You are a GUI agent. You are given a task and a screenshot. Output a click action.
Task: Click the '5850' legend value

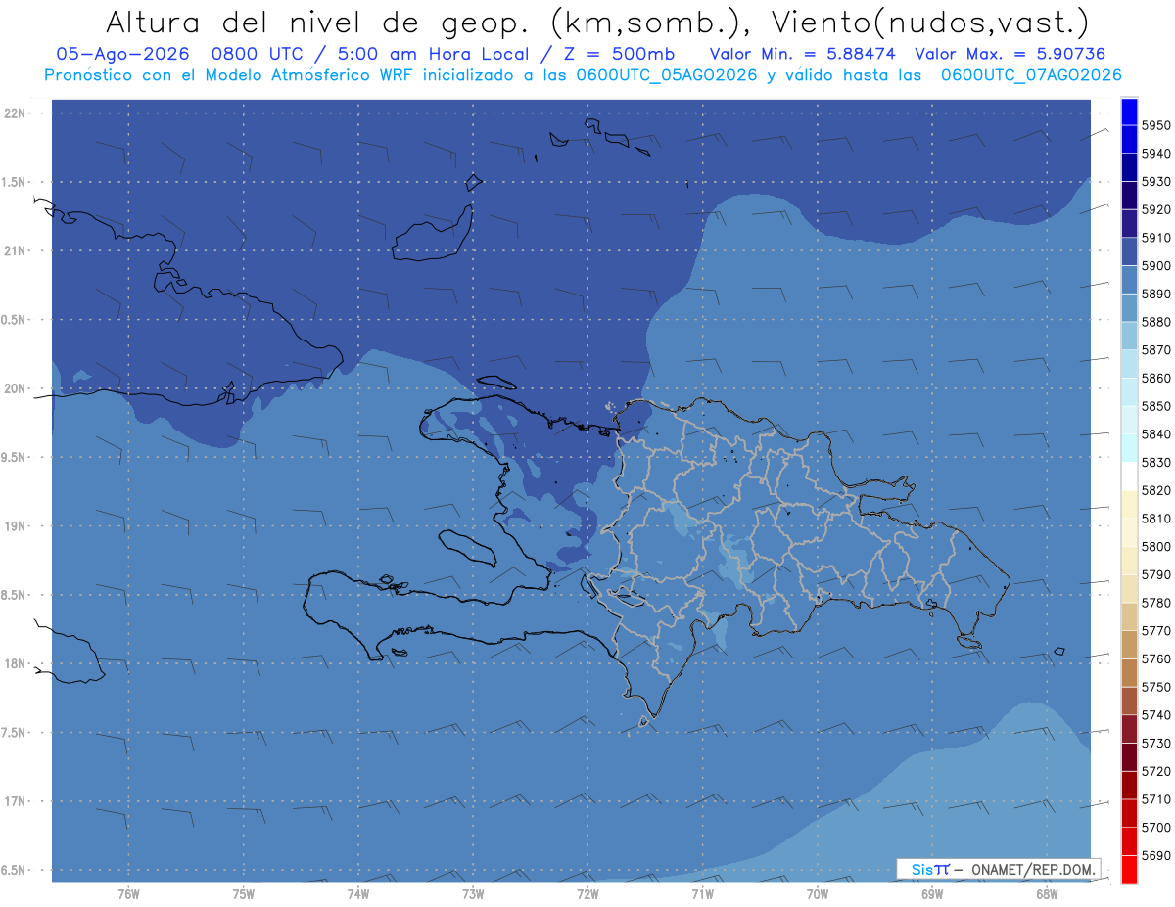[x=1156, y=406]
